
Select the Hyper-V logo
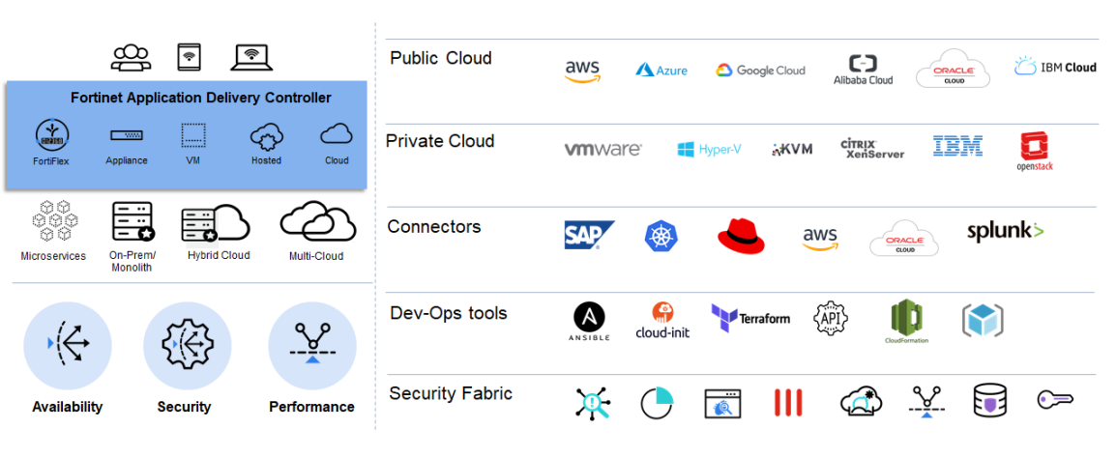point(709,150)
